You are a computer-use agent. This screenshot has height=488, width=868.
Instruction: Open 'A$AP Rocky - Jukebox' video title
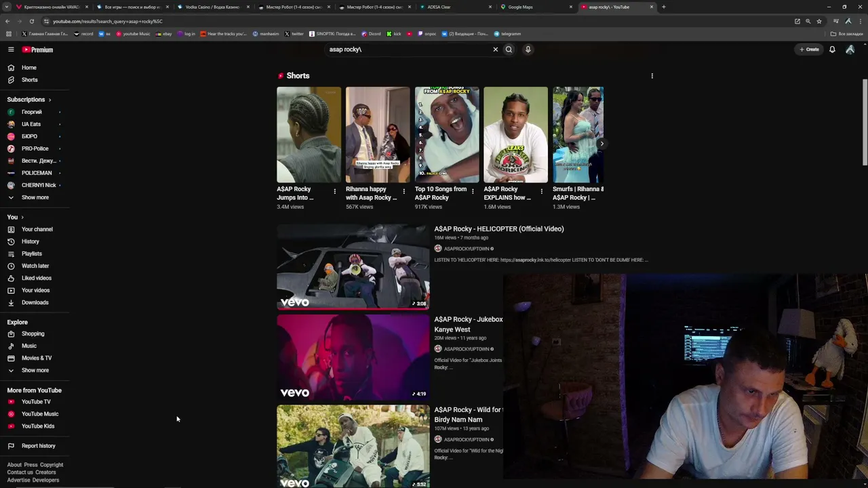point(469,325)
